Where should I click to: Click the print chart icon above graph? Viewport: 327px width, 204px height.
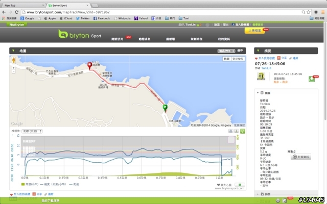pos(230,131)
